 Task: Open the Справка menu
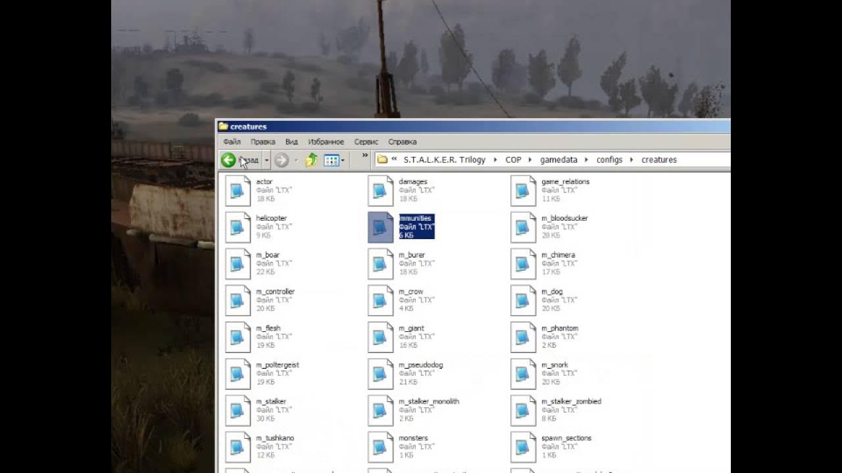point(403,141)
